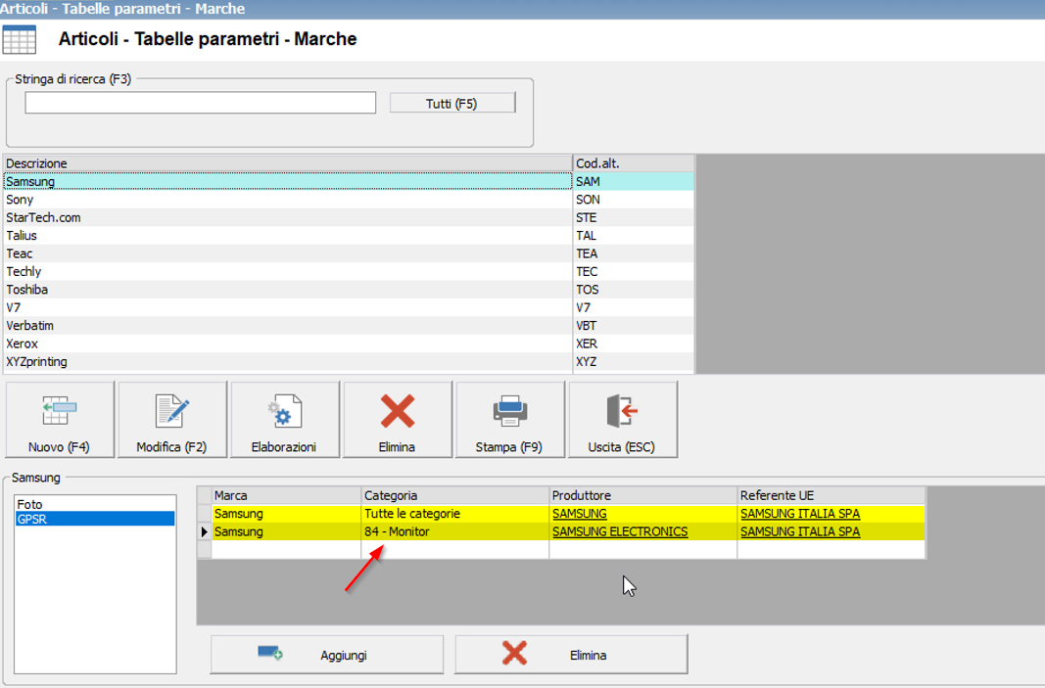Click the row selector arrow beside Monitor row
The image size is (1045, 688).
coord(204,531)
